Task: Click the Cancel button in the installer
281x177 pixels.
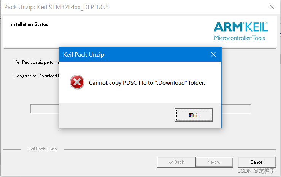Action: click(x=257, y=162)
